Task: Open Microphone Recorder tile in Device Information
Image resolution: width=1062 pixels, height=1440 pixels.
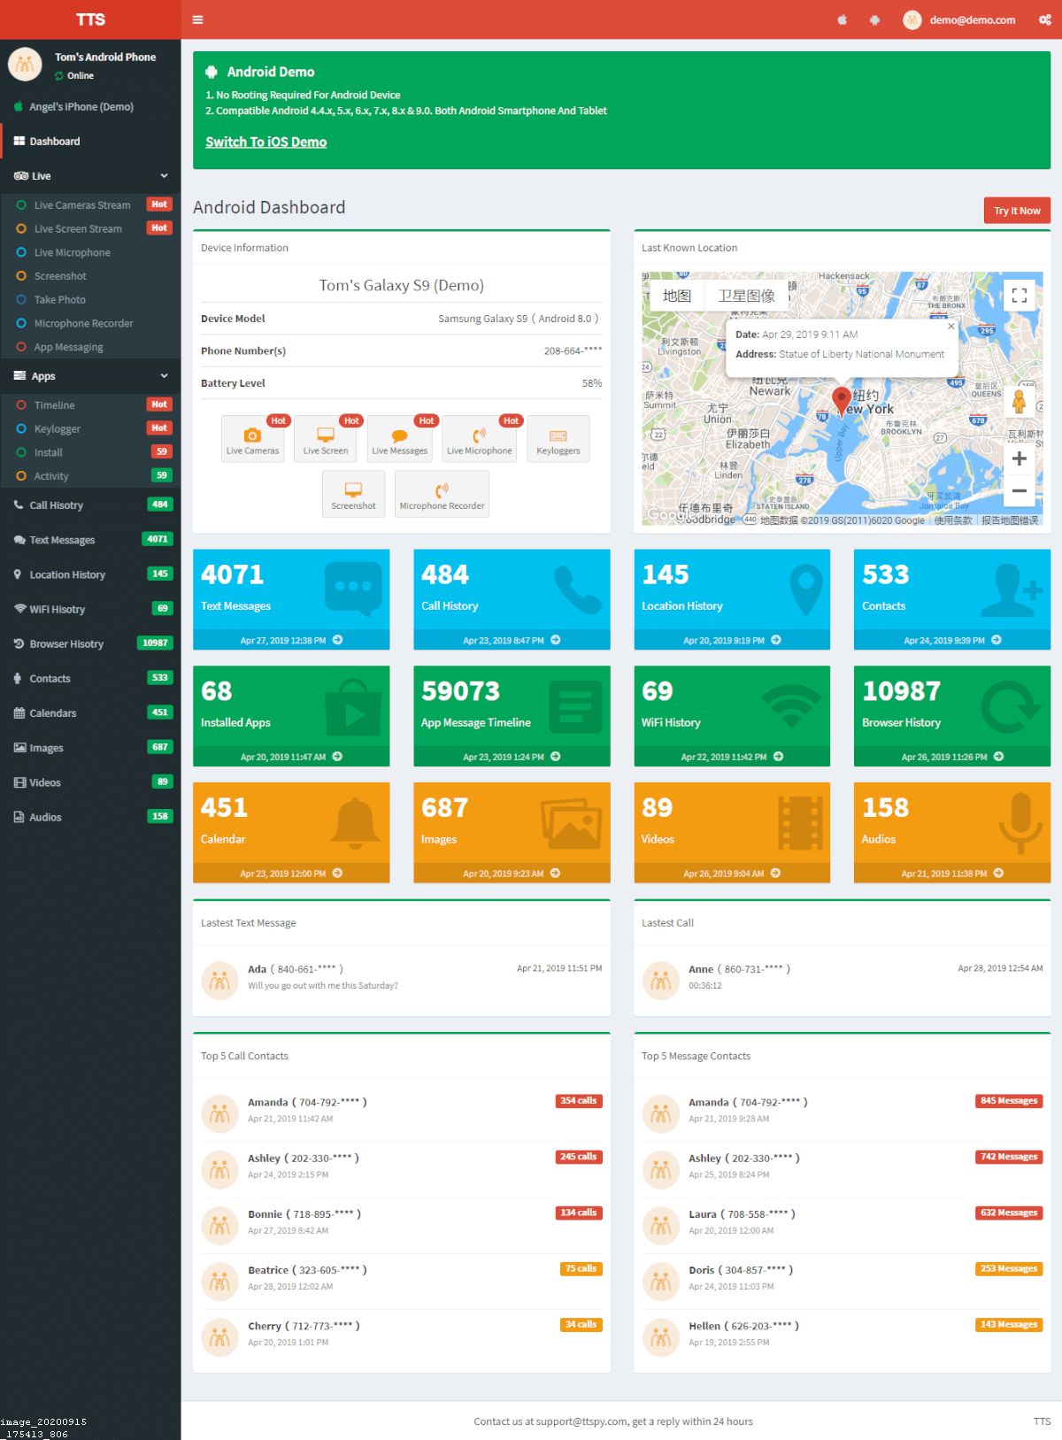Action: coord(442,494)
